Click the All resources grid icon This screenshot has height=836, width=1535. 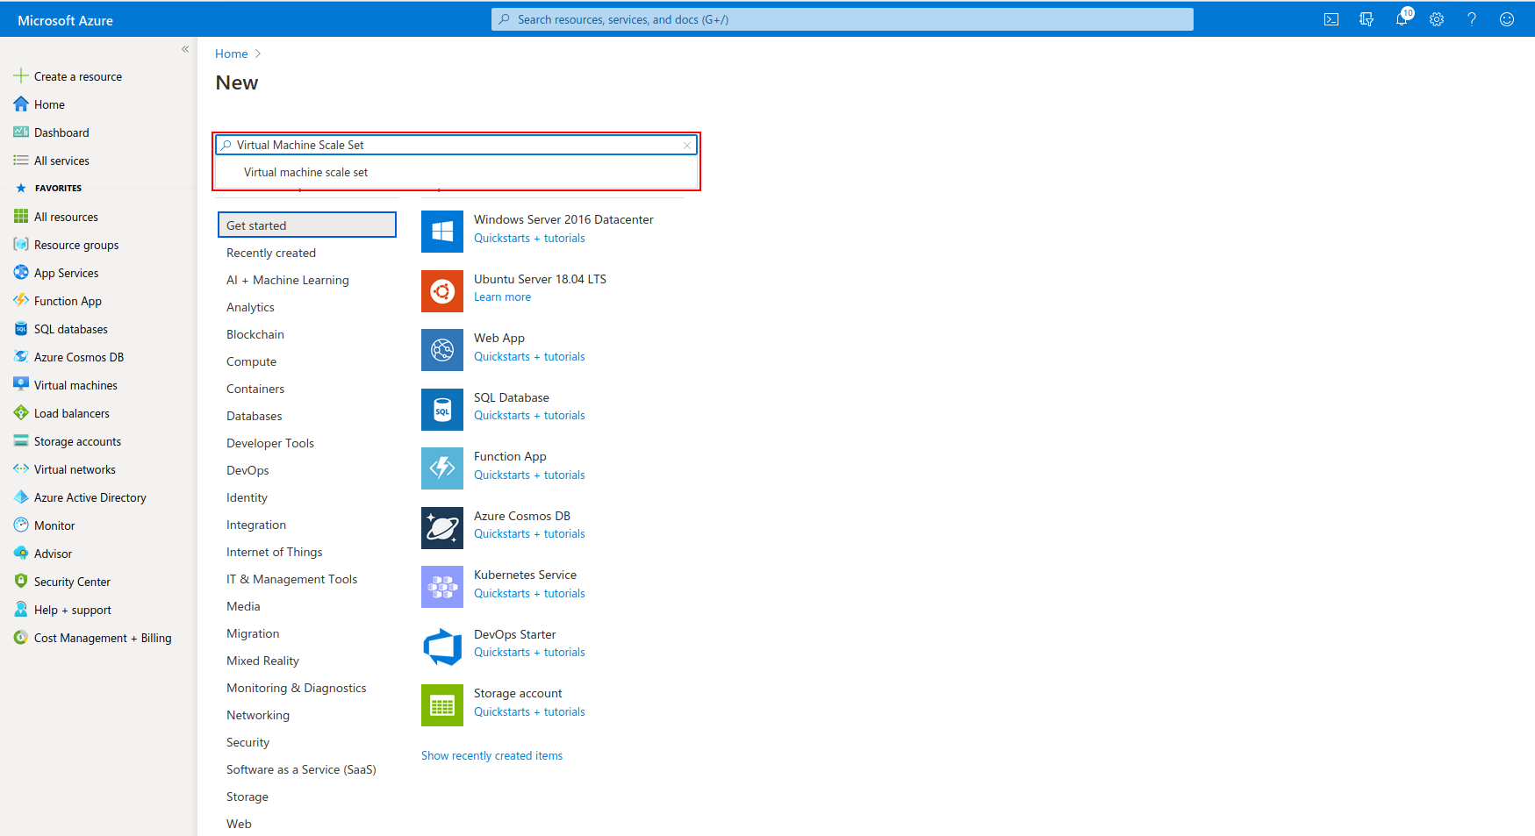coord(21,217)
